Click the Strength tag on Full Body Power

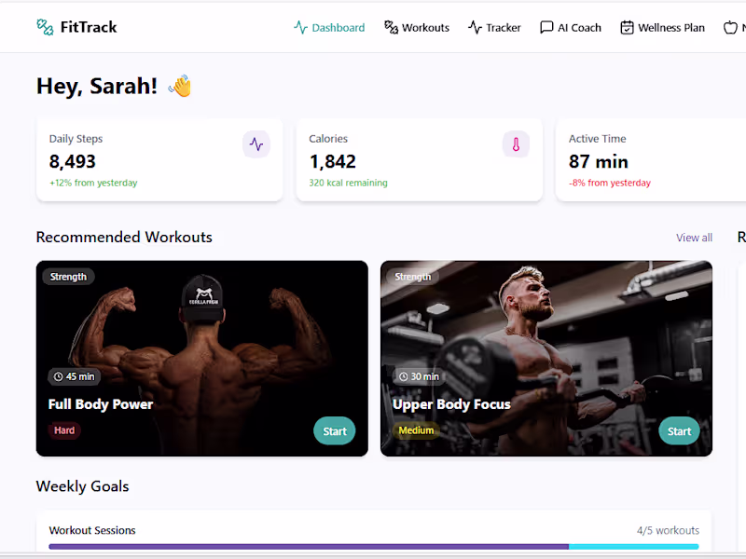[68, 277]
